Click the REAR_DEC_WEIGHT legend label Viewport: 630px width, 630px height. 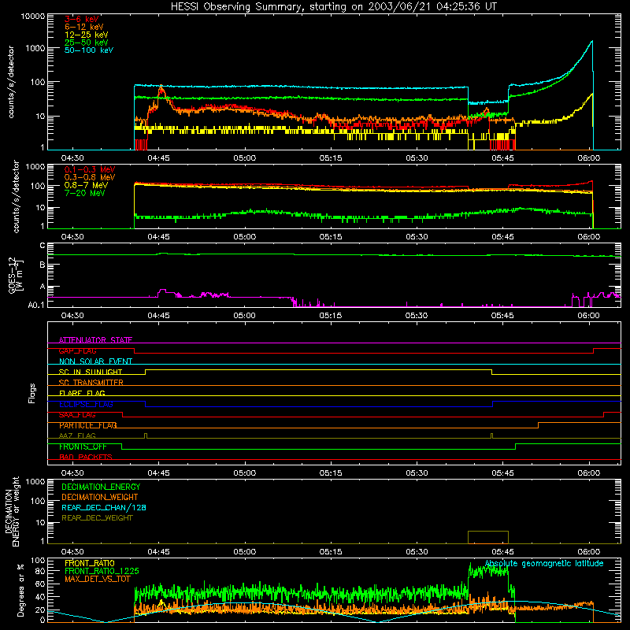point(97,518)
